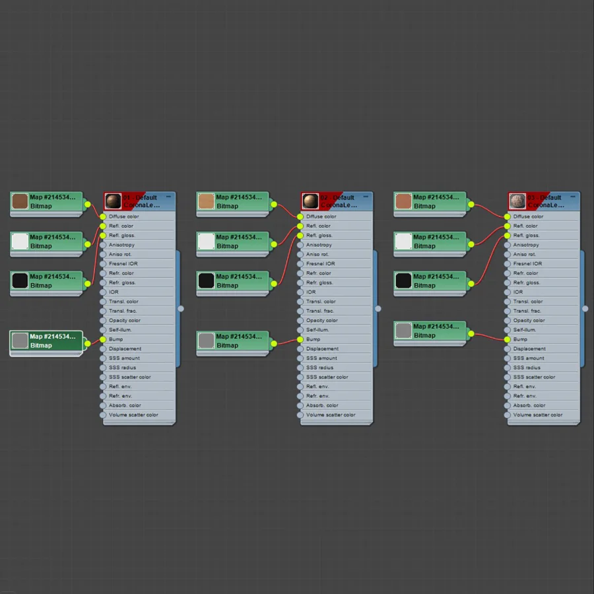
Task: Click the output socket of 01 Default material
Action: (181, 309)
